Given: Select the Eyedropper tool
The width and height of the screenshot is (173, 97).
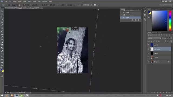Looking at the screenshot, I should (2, 25).
